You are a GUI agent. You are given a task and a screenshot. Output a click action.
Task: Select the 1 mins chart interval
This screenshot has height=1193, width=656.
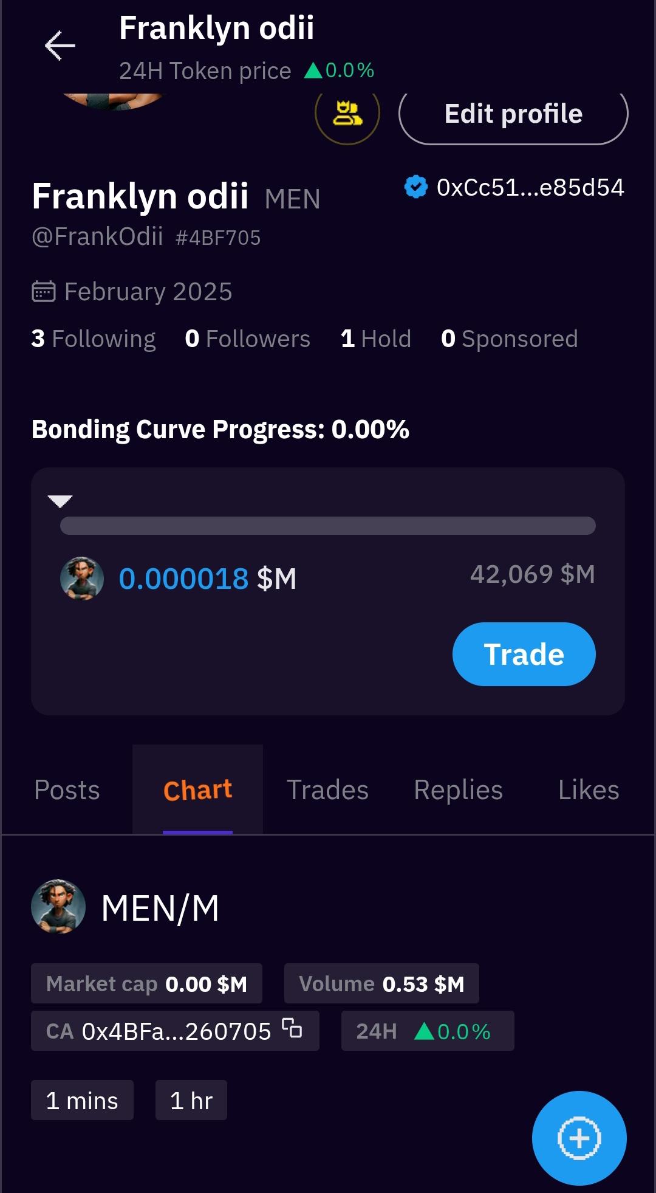click(x=82, y=1100)
